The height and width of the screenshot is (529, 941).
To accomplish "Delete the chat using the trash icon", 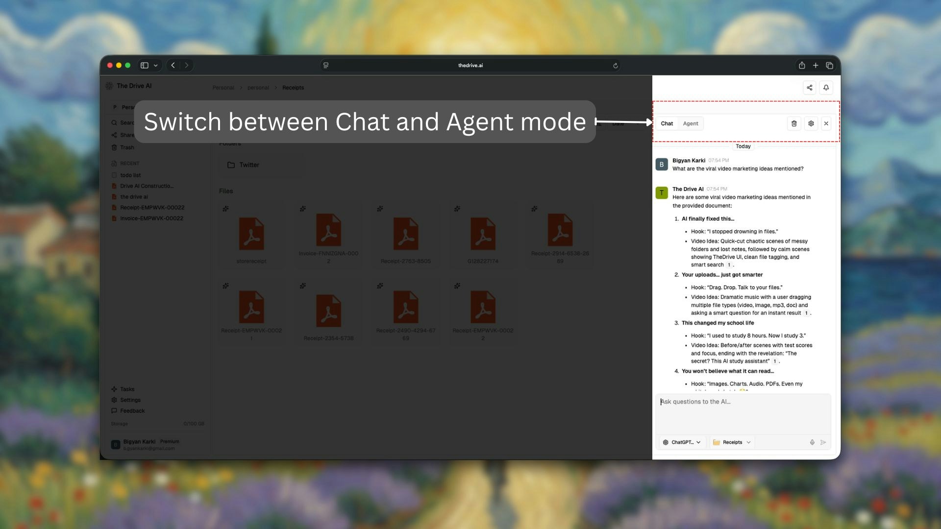I will click(x=794, y=123).
